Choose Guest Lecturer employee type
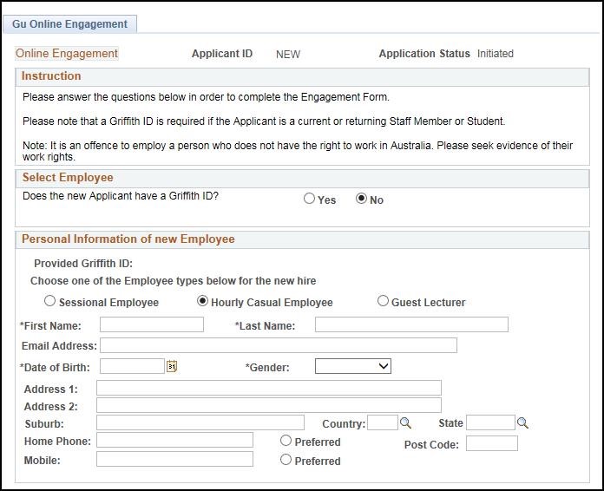 pyautogui.click(x=384, y=302)
